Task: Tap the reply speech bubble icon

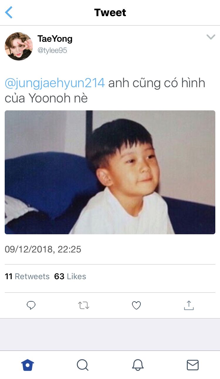Action: [31, 305]
